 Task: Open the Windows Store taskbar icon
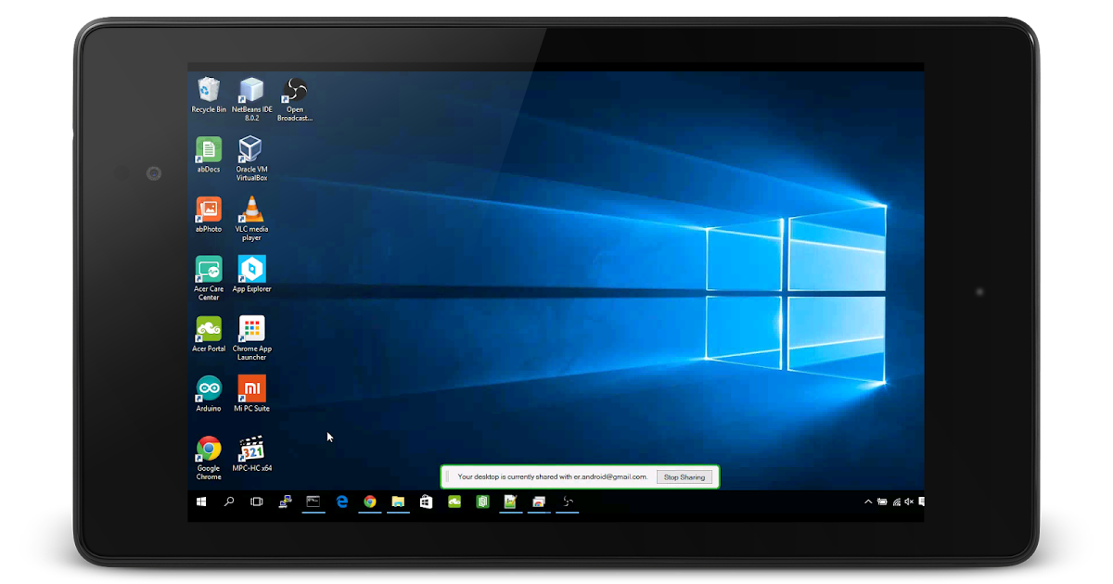click(x=426, y=501)
